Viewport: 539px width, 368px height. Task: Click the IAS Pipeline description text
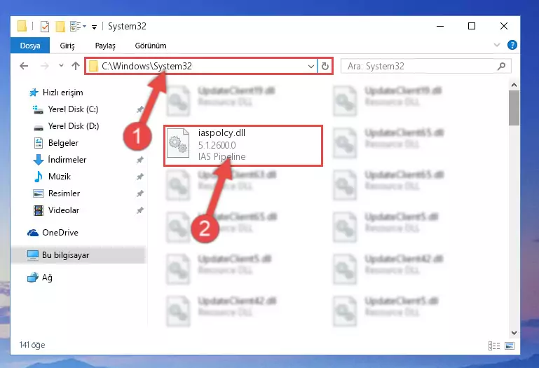pyautogui.click(x=221, y=157)
